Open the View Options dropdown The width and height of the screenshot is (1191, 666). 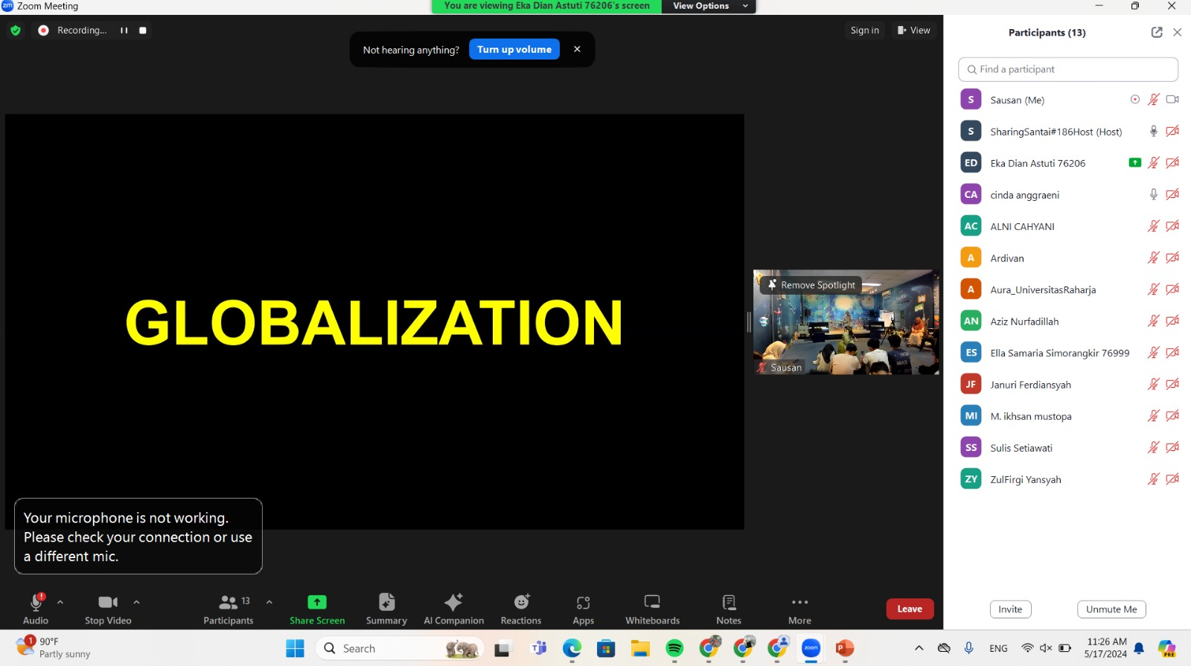(709, 6)
